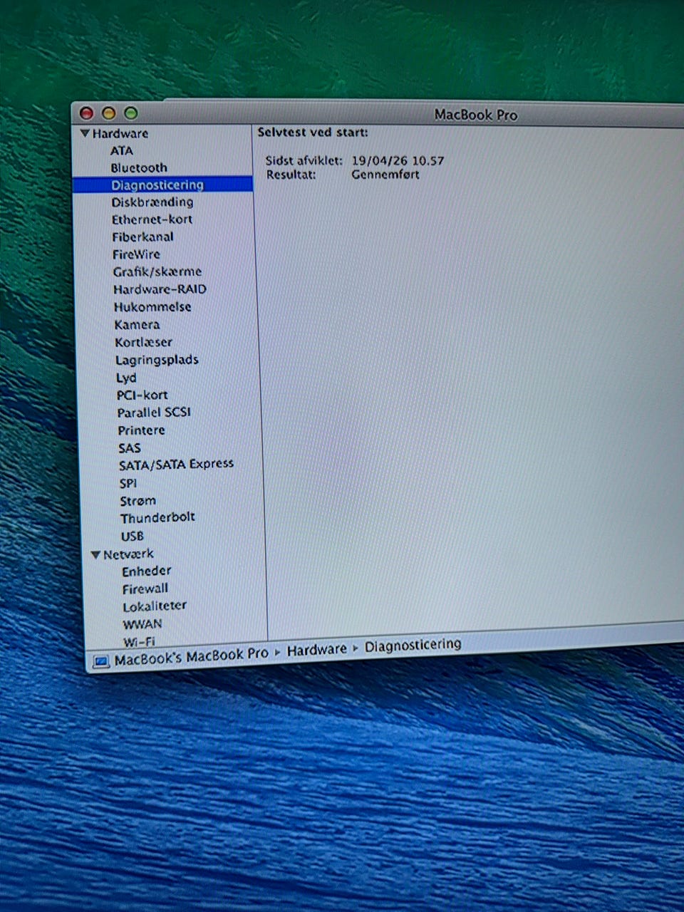Viewport: 684px width, 912px height.
Task: Zoom the window with green button
Action: click(130, 113)
